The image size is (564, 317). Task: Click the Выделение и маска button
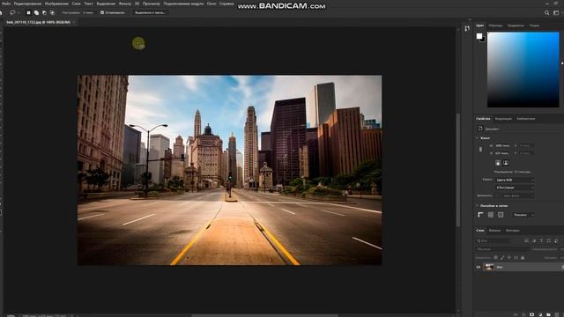[151, 12]
